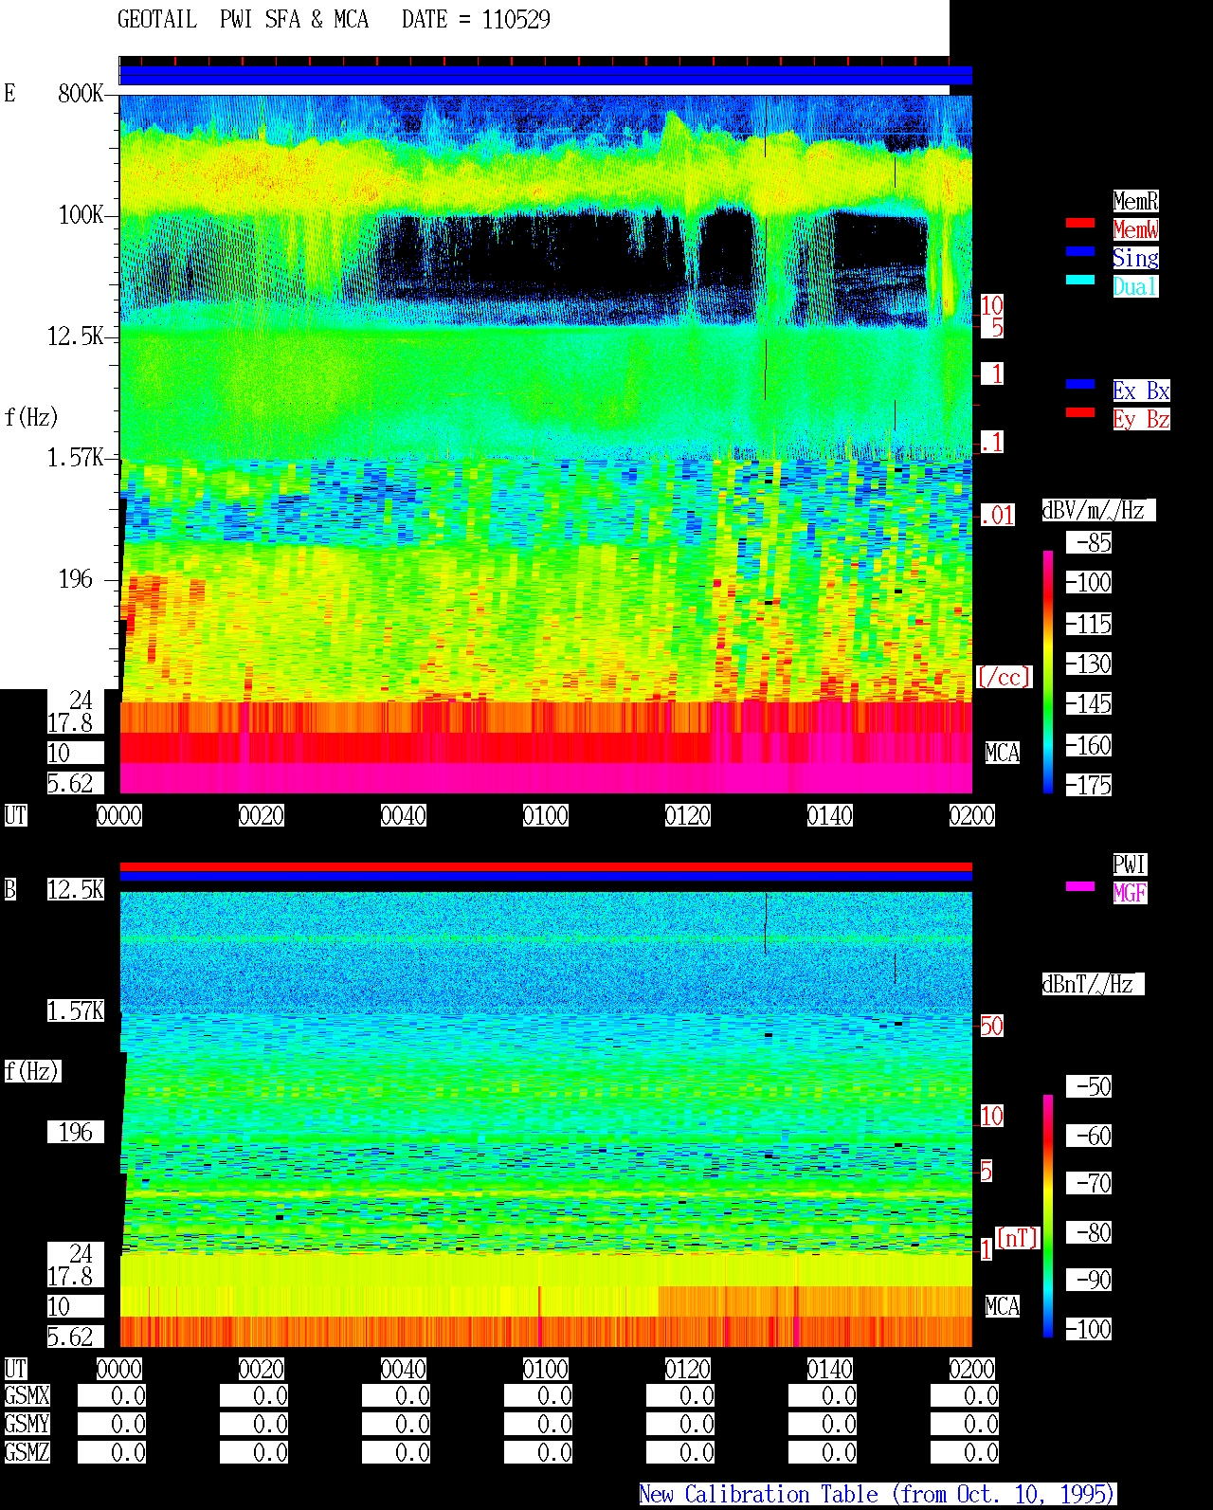The image size is (1213, 1510).
Task: Click the dBnT/√Hz unit label
Action: coord(1093,984)
